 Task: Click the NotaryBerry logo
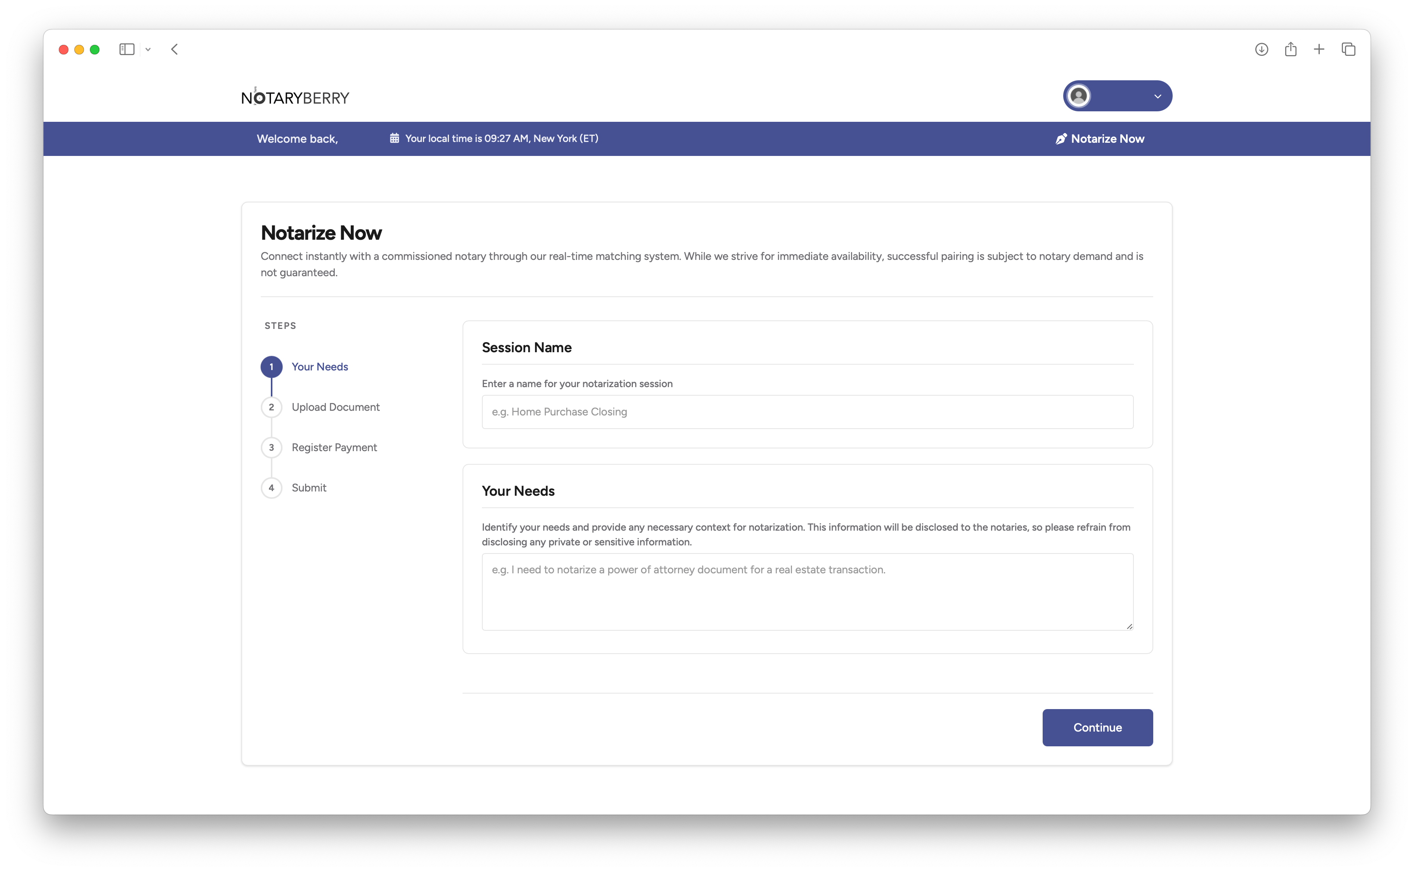[x=295, y=96]
